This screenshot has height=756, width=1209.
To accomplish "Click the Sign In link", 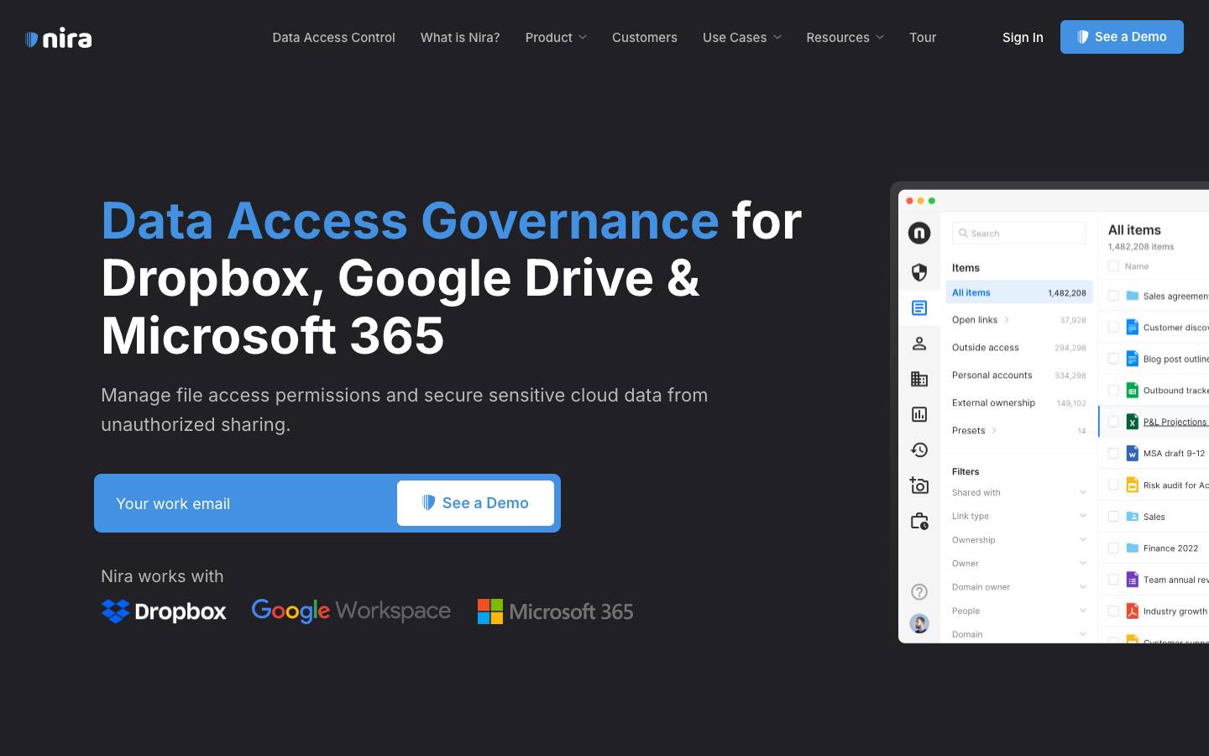I will (1023, 38).
